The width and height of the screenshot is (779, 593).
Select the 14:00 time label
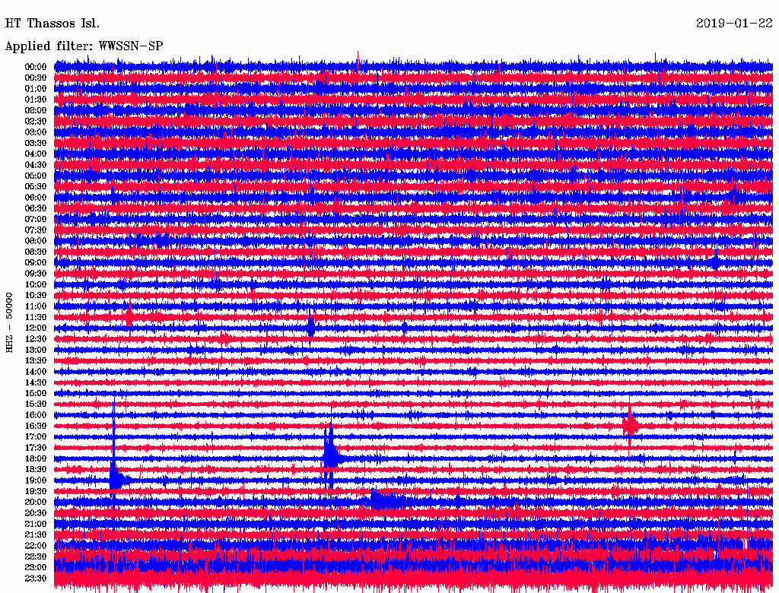click(36, 372)
